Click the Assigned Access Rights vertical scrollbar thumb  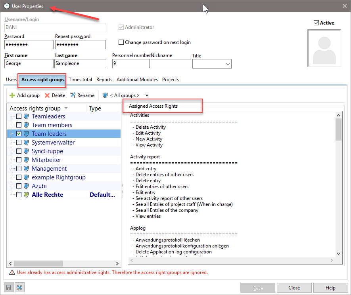click(338, 129)
